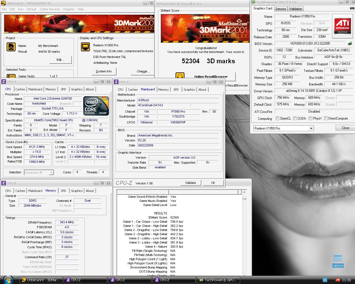Open the Windows Start orb

coord(8,280)
